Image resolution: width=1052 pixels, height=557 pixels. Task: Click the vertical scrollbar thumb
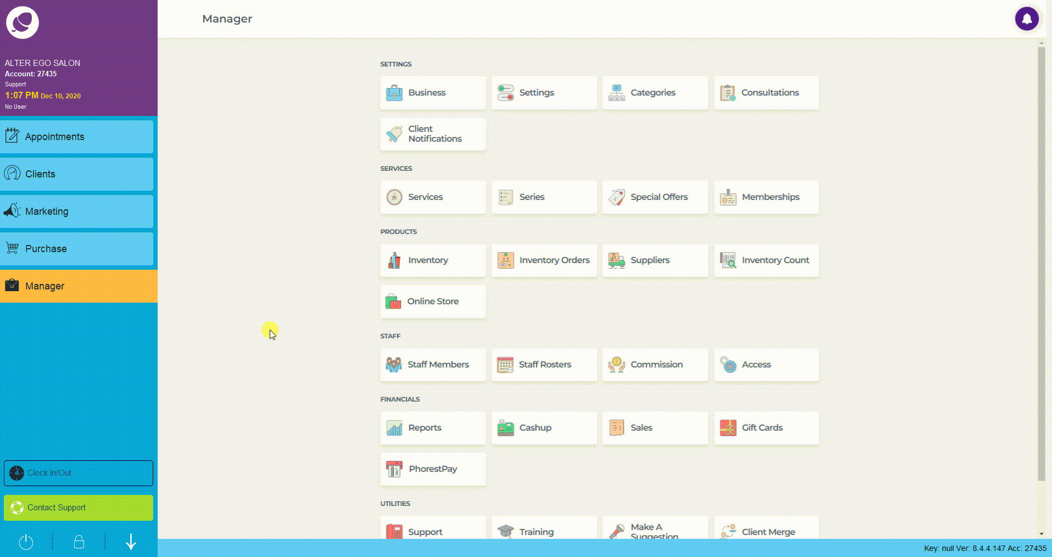click(x=1041, y=264)
